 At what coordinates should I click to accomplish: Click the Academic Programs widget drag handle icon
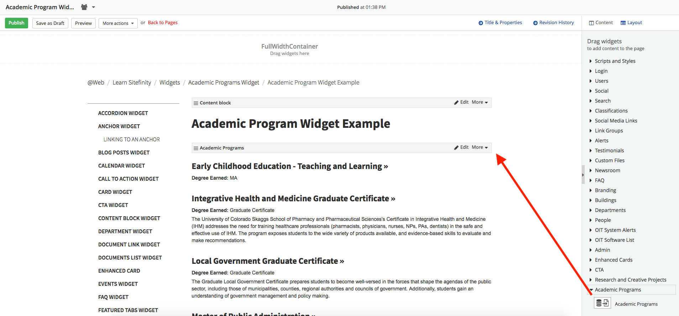click(x=196, y=148)
